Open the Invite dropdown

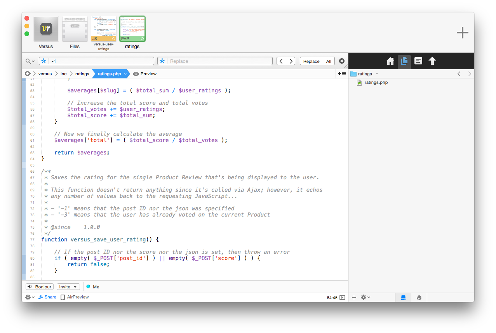click(x=68, y=287)
